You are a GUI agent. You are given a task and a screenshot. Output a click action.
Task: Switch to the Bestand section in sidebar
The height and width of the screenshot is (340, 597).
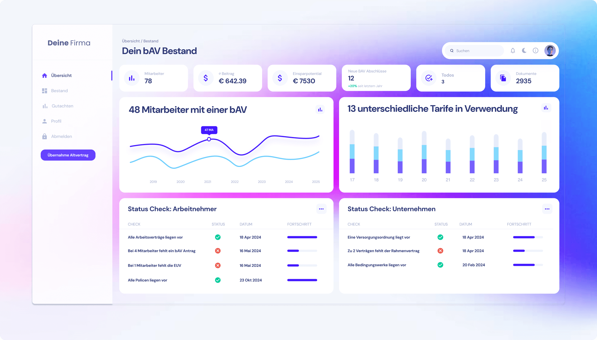point(59,91)
